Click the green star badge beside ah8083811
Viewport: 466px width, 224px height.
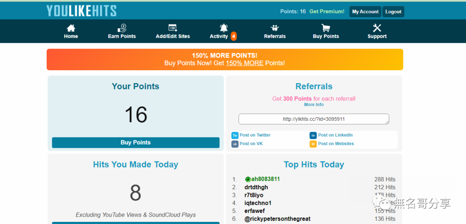pyautogui.click(x=248, y=179)
